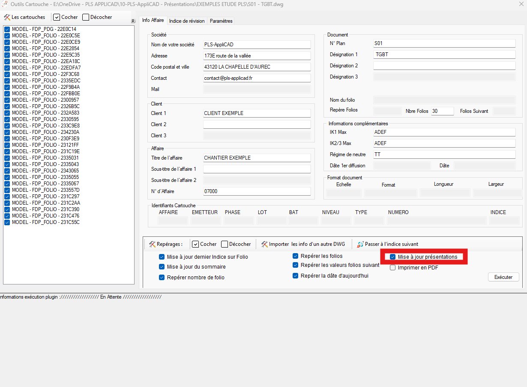Expand the cartouches toolbar overflow arrow
This screenshot has width=527, height=387.
(x=133, y=21)
